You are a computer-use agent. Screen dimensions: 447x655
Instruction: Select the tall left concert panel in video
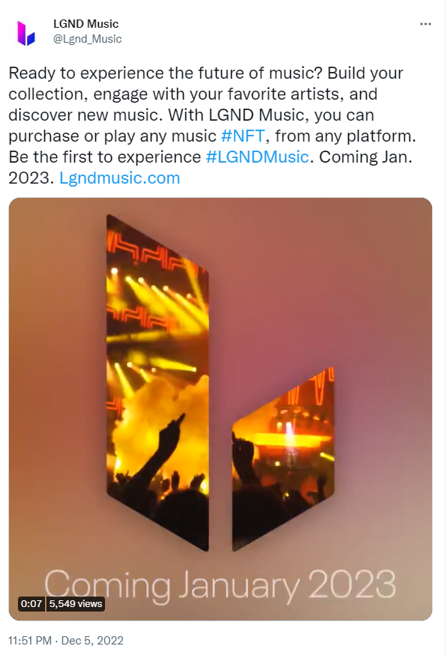coord(157,382)
